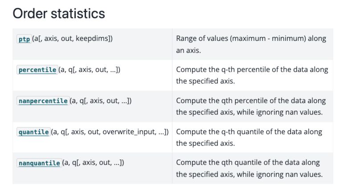344x196 pixels.
Task: Open the ptp function link
Action: 24,39
